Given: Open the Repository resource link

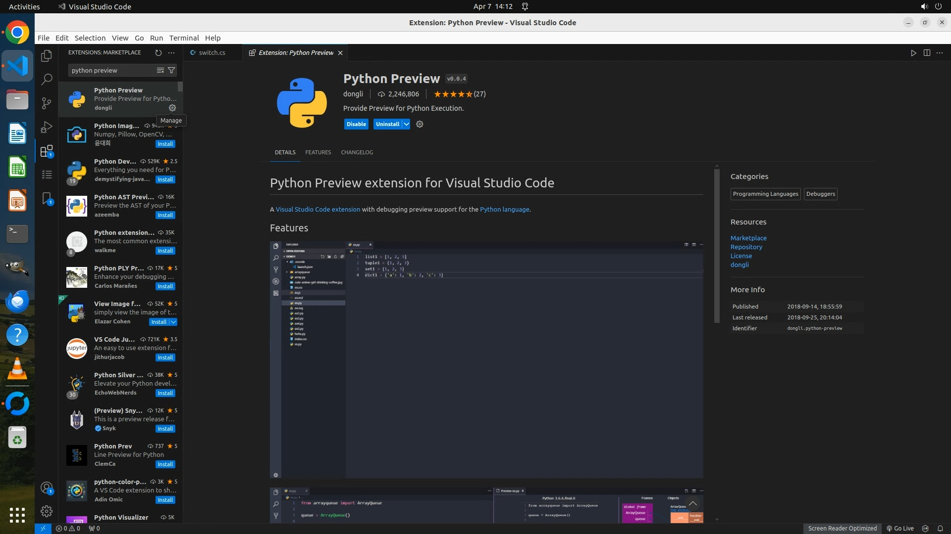Looking at the screenshot, I should (x=746, y=247).
